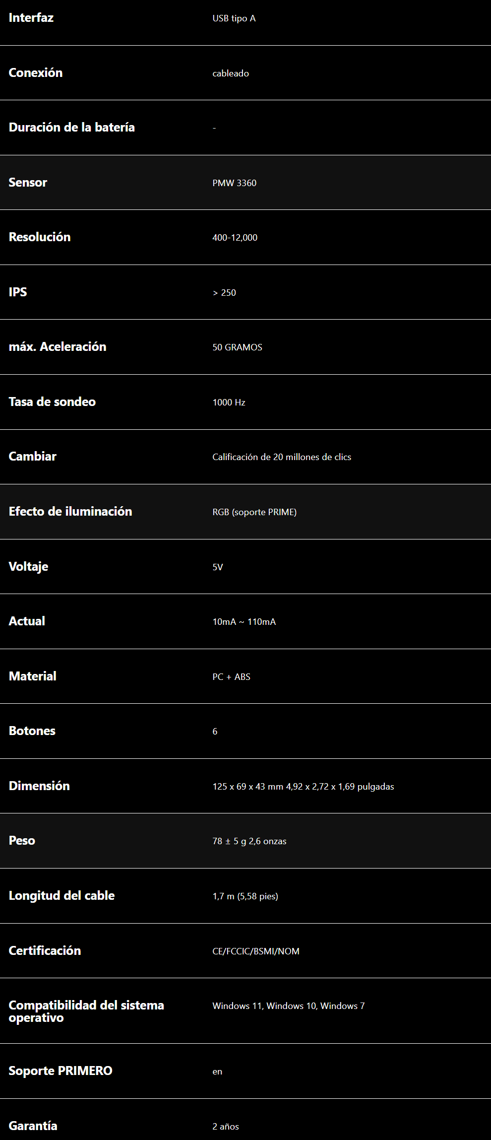Select the PC + ABS material value
The width and height of the screenshot is (491, 1140).
(x=232, y=677)
